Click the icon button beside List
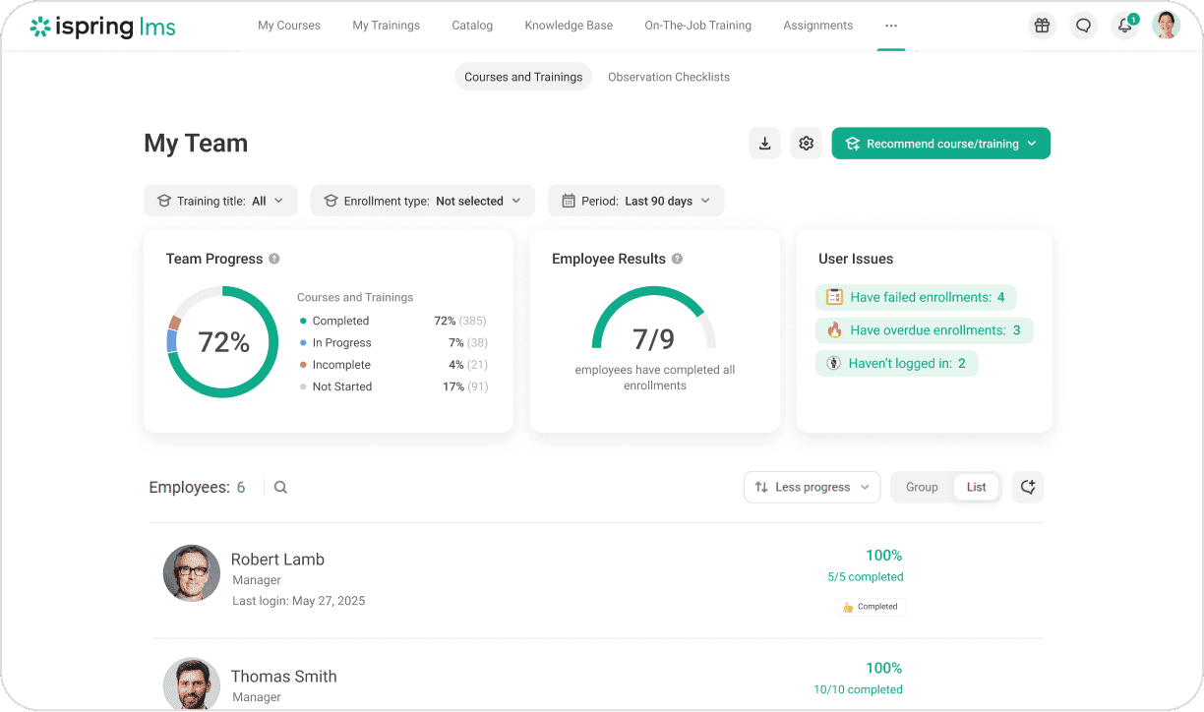1204x712 pixels. point(1028,487)
